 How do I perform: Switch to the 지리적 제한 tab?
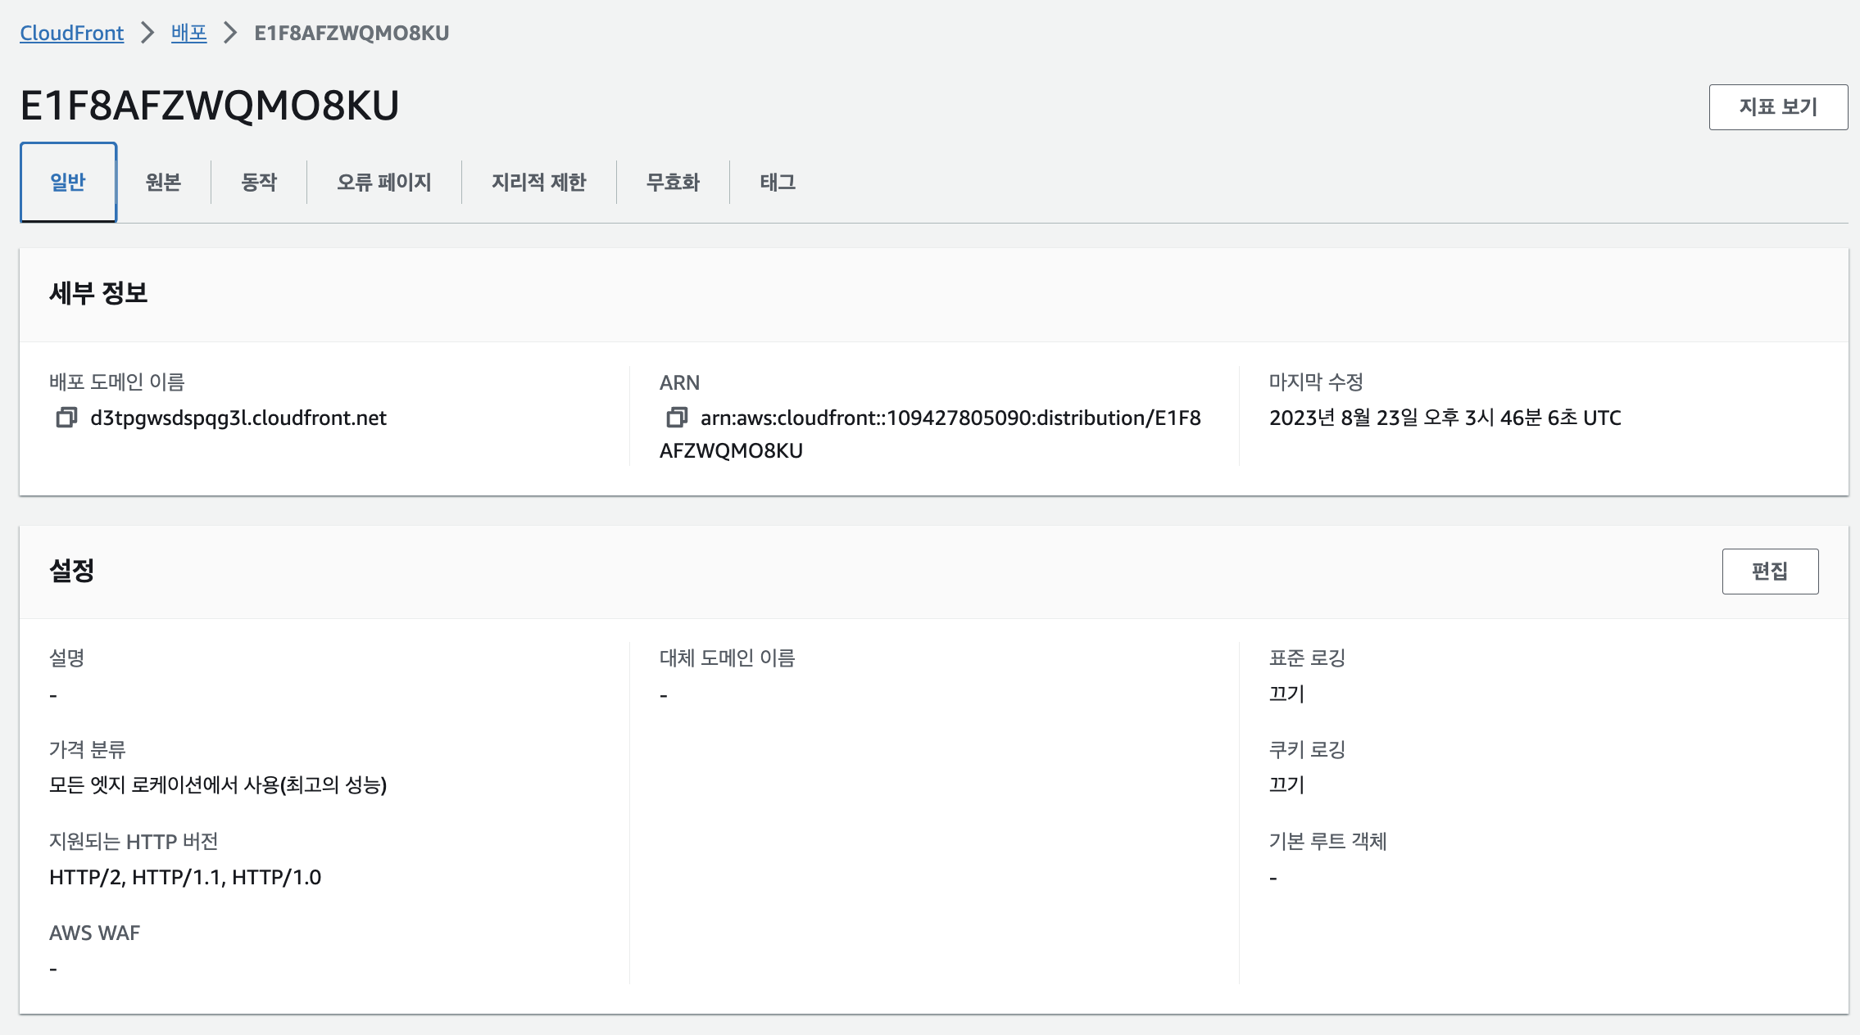[538, 182]
